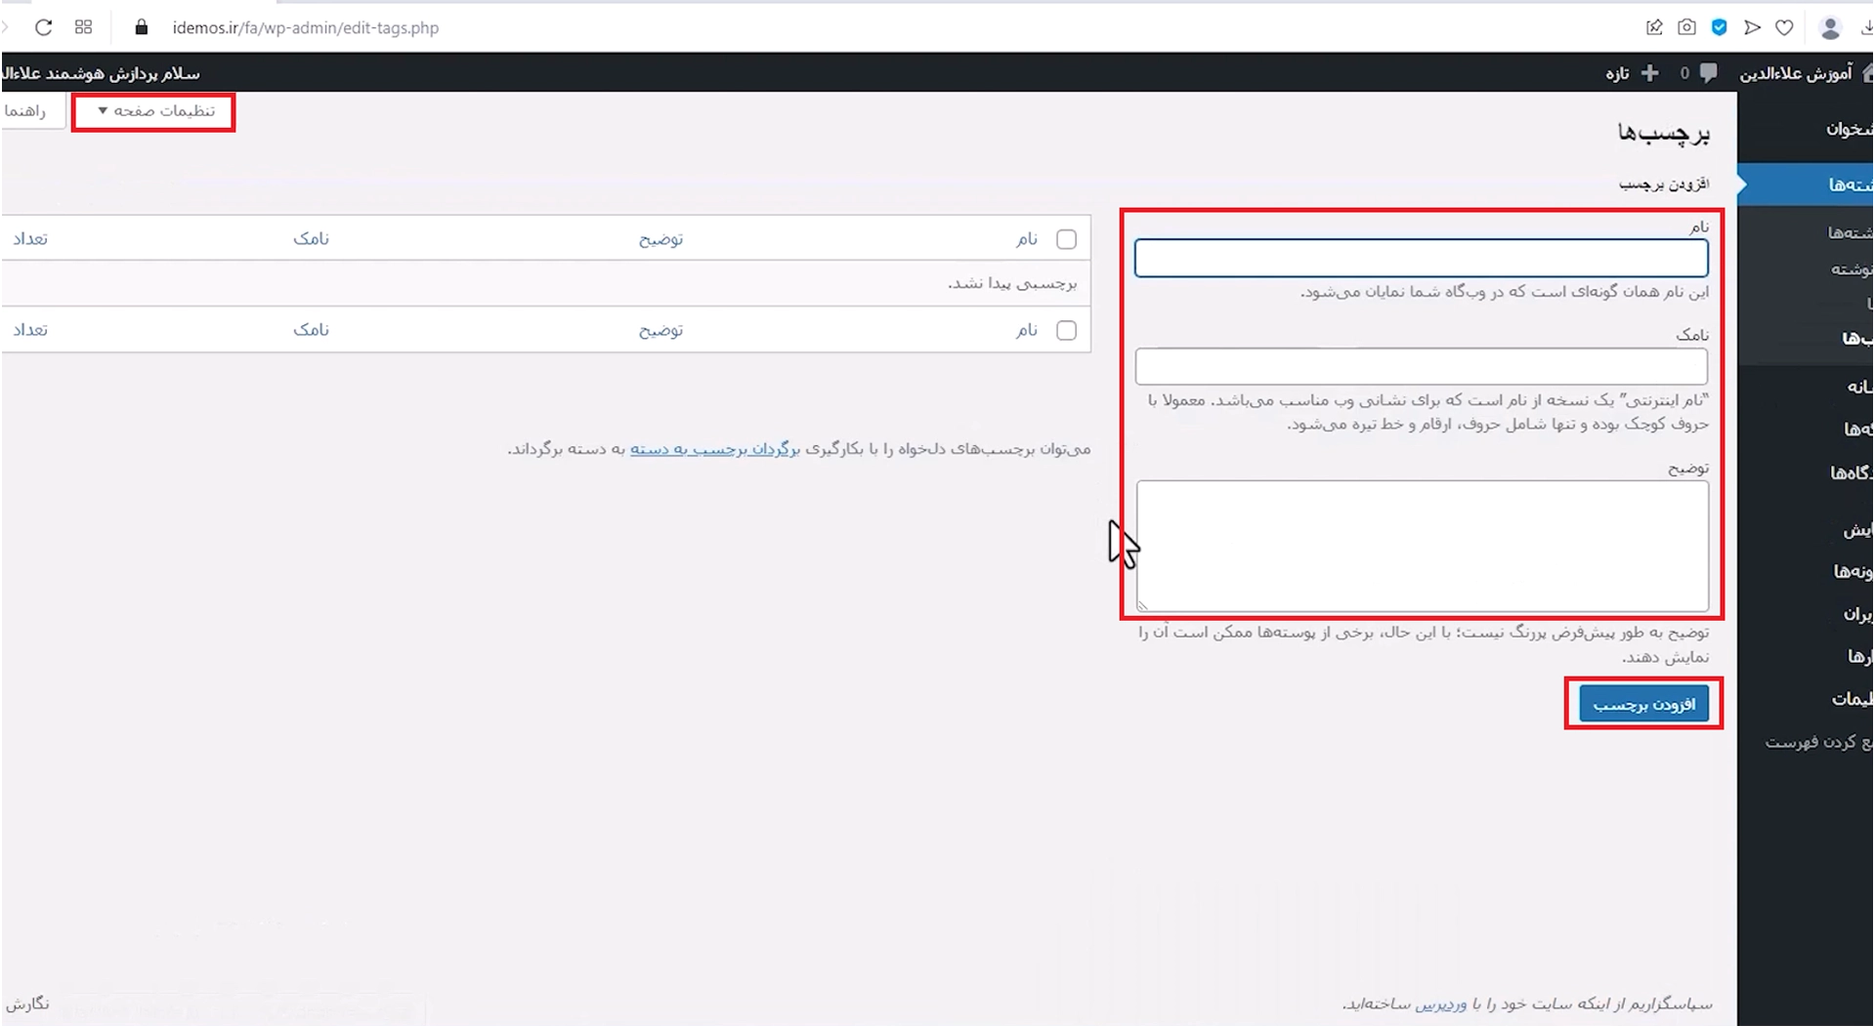
Task: Open the browser profile avatar icon
Action: [x=1830, y=27]
